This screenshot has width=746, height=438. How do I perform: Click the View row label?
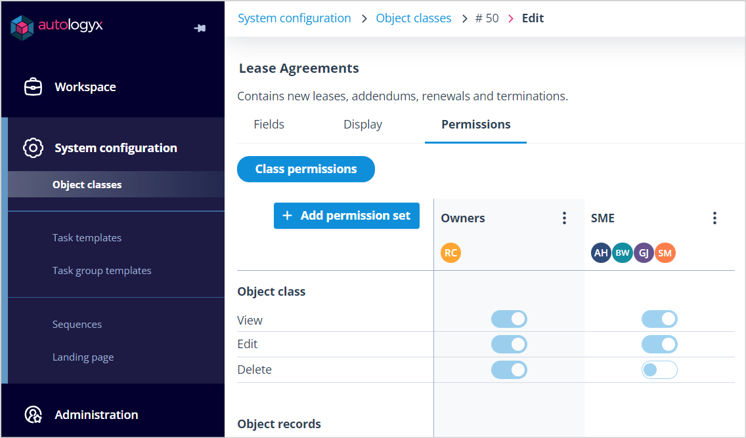[x=250, y=320]
